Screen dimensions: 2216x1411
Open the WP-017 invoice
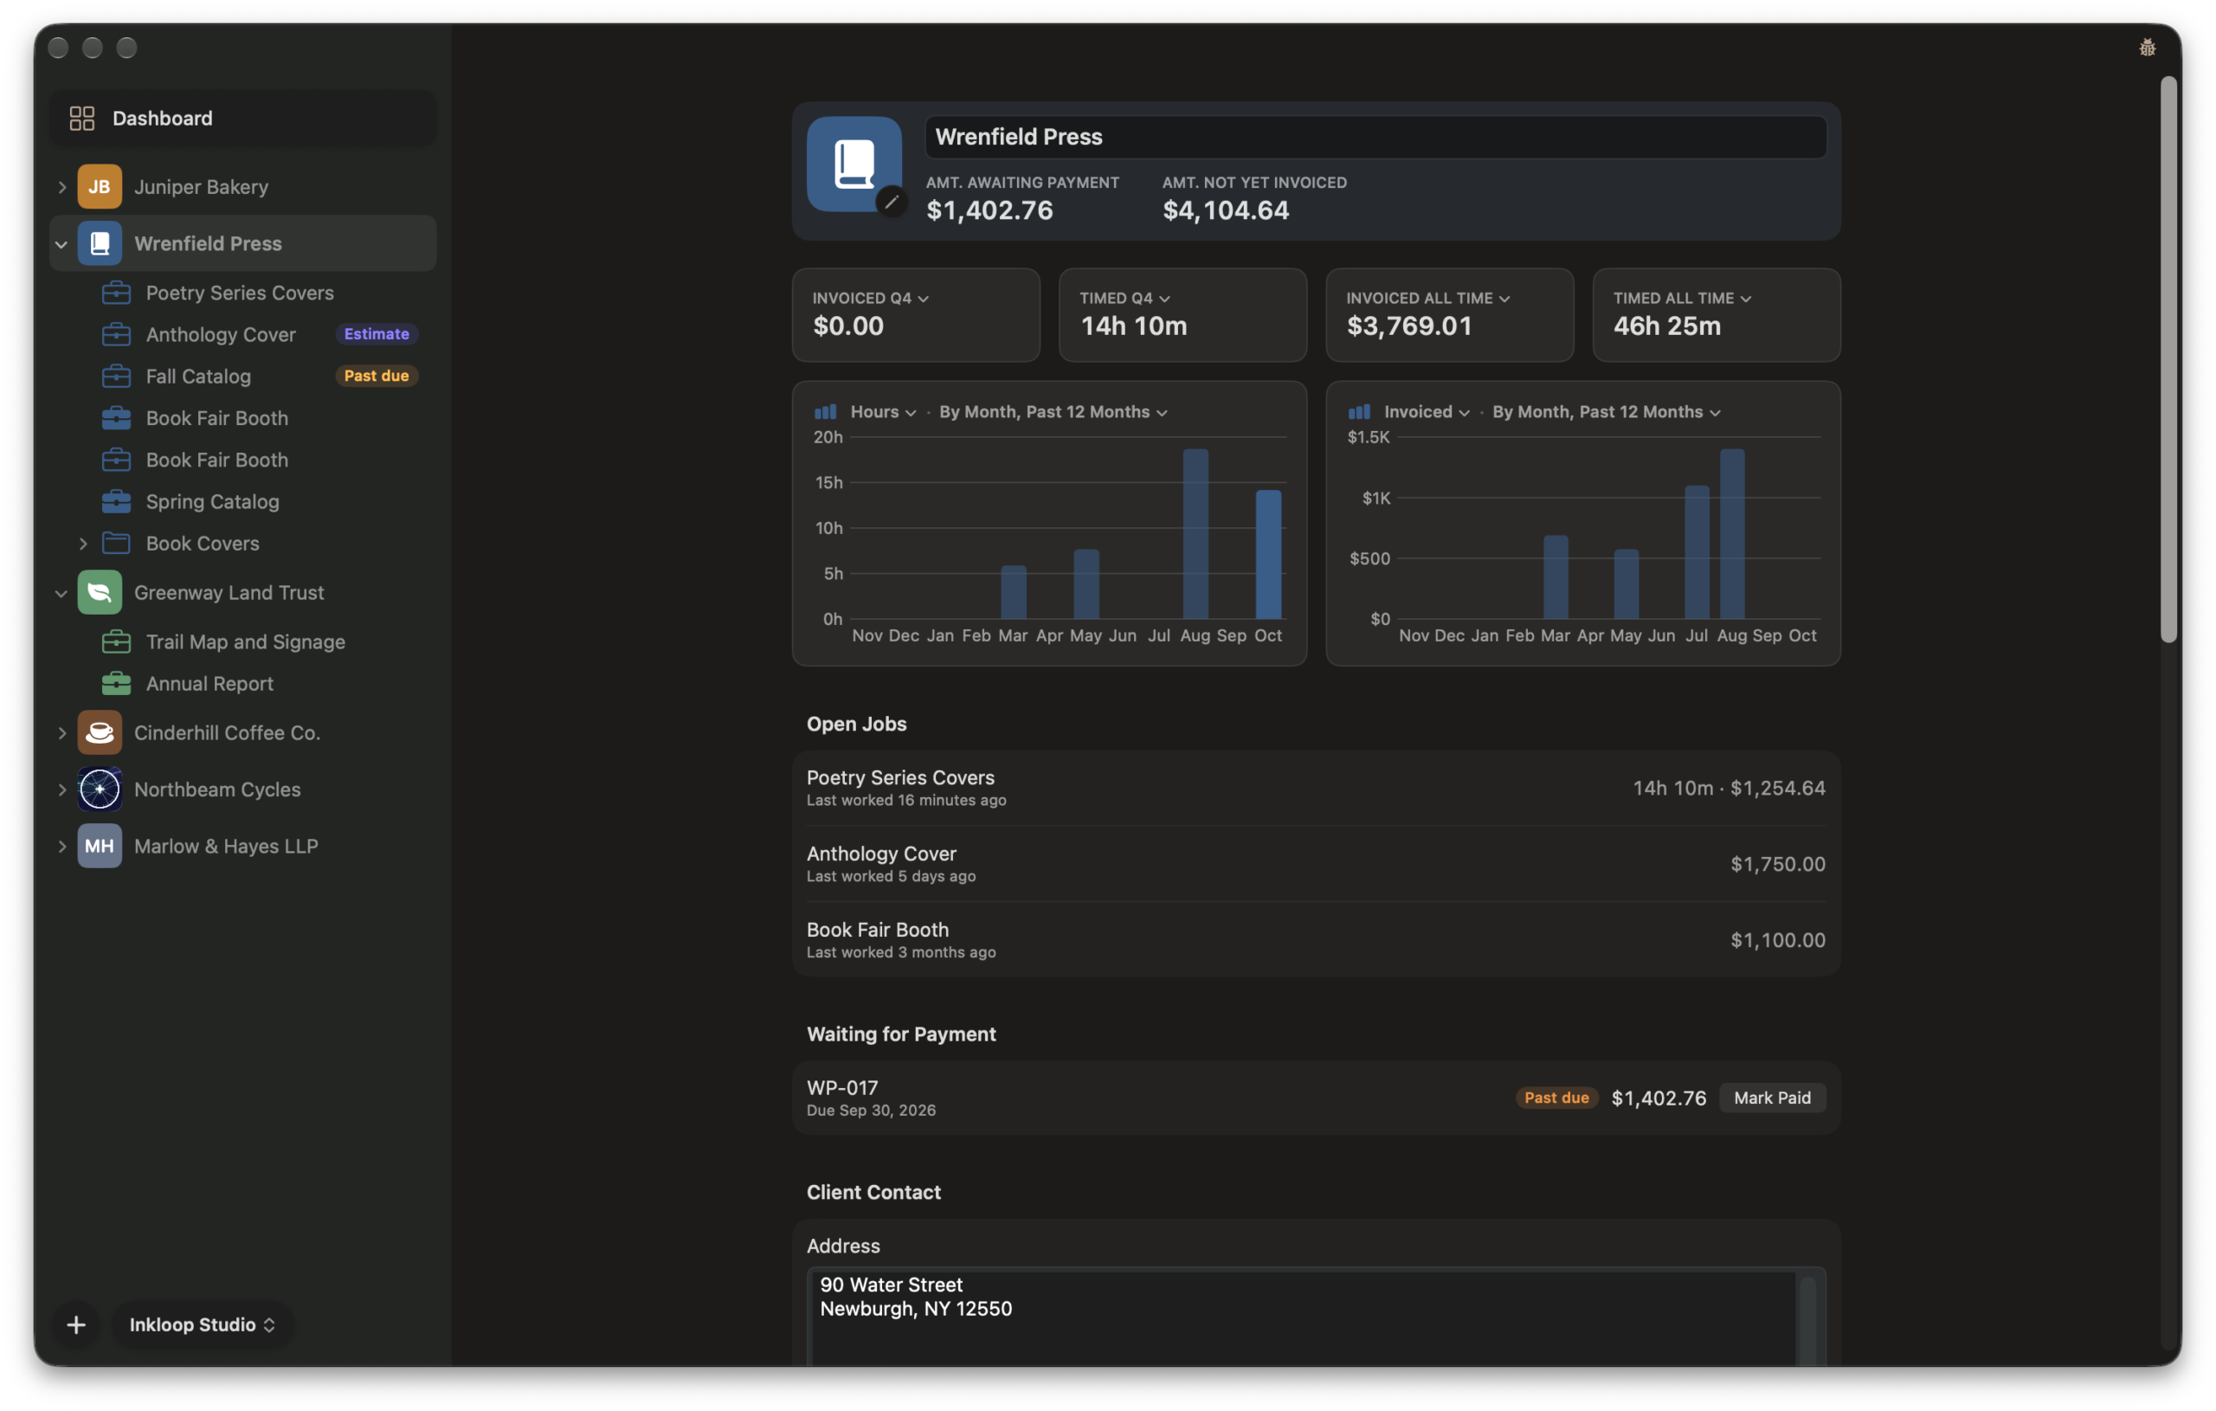click(x=1316, y=1098)
